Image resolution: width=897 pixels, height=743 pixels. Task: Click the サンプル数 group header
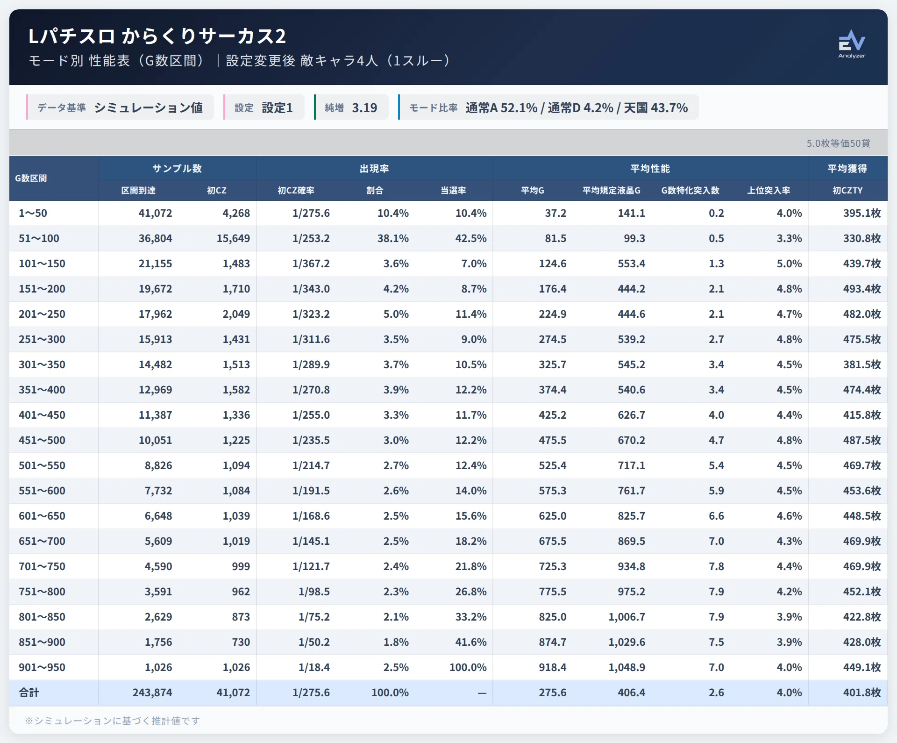pyautogui.click(x=177, y=168)
